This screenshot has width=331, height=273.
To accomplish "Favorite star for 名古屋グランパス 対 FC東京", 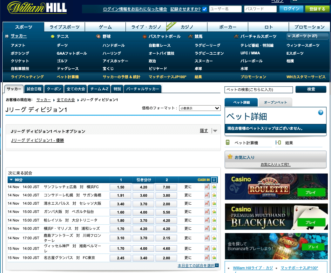I will pyautogui.click(x=214, y=258).
